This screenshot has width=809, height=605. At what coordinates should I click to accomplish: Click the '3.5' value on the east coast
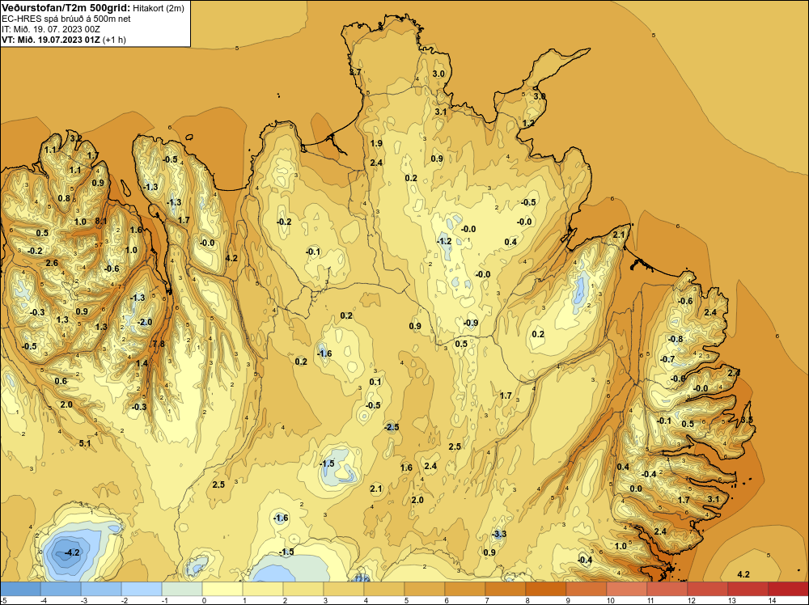(x=747, y=420)
